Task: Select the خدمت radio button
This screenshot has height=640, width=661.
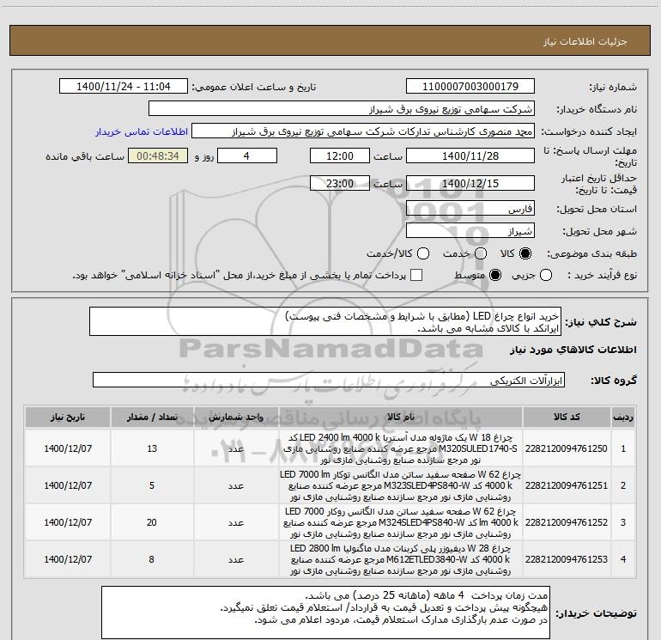Action: pyautogui.click(x=481, y=253)
